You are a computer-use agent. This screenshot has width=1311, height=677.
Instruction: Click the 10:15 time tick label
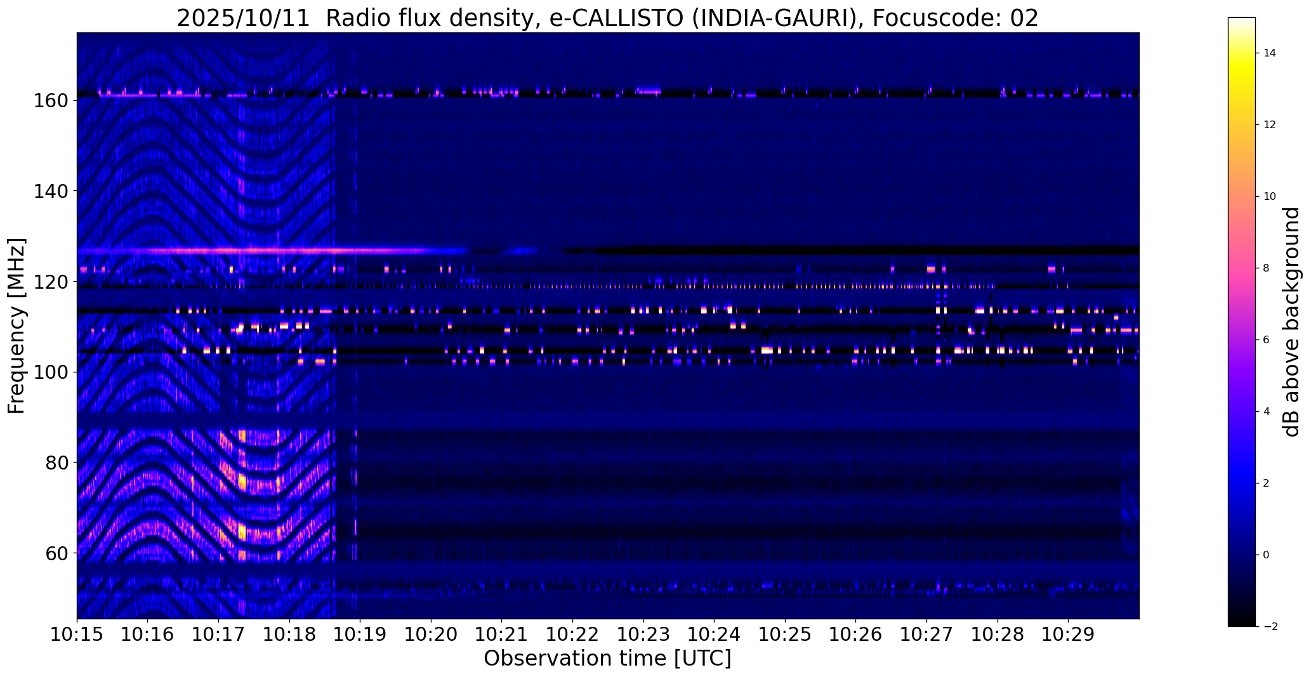coord(77,634)
